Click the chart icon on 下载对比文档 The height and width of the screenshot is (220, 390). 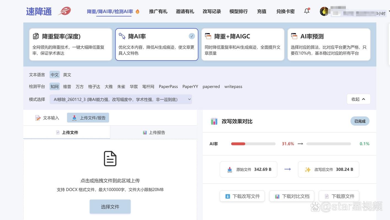[277, 196]
